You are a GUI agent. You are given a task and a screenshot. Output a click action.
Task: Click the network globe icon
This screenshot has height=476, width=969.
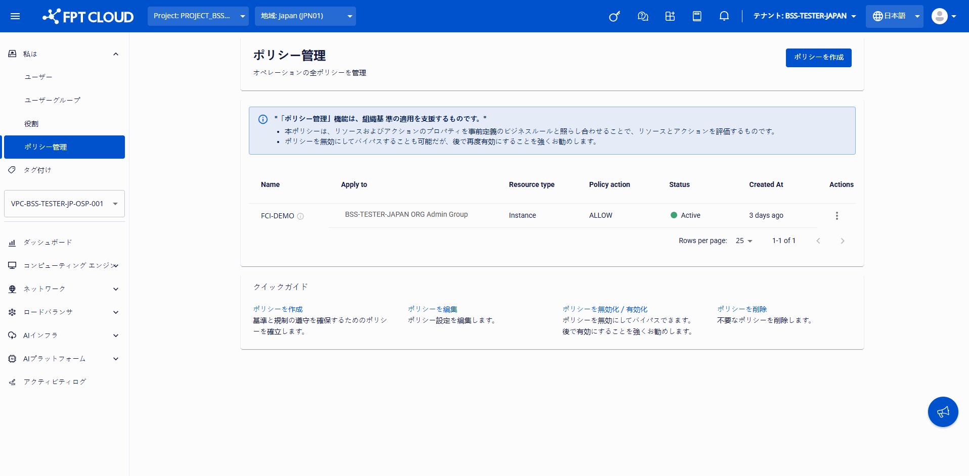coord(12,289)
